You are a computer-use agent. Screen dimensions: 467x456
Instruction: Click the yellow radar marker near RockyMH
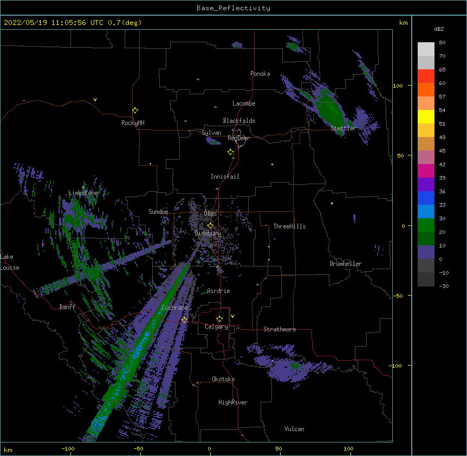click(x=135, y=110)
